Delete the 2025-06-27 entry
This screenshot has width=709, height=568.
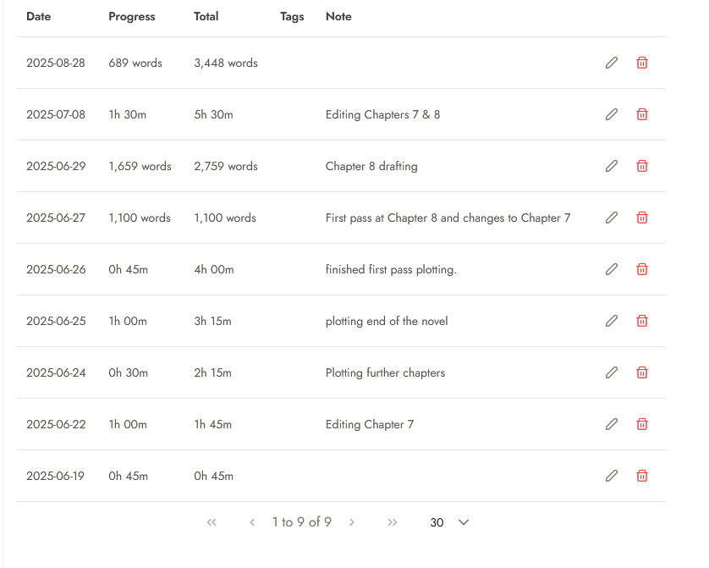coord(642,218)
